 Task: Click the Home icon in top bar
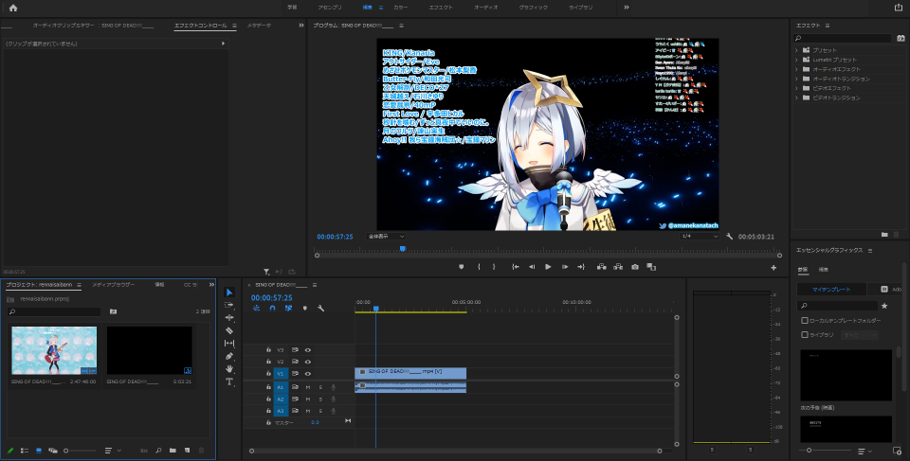pos(12,9)
